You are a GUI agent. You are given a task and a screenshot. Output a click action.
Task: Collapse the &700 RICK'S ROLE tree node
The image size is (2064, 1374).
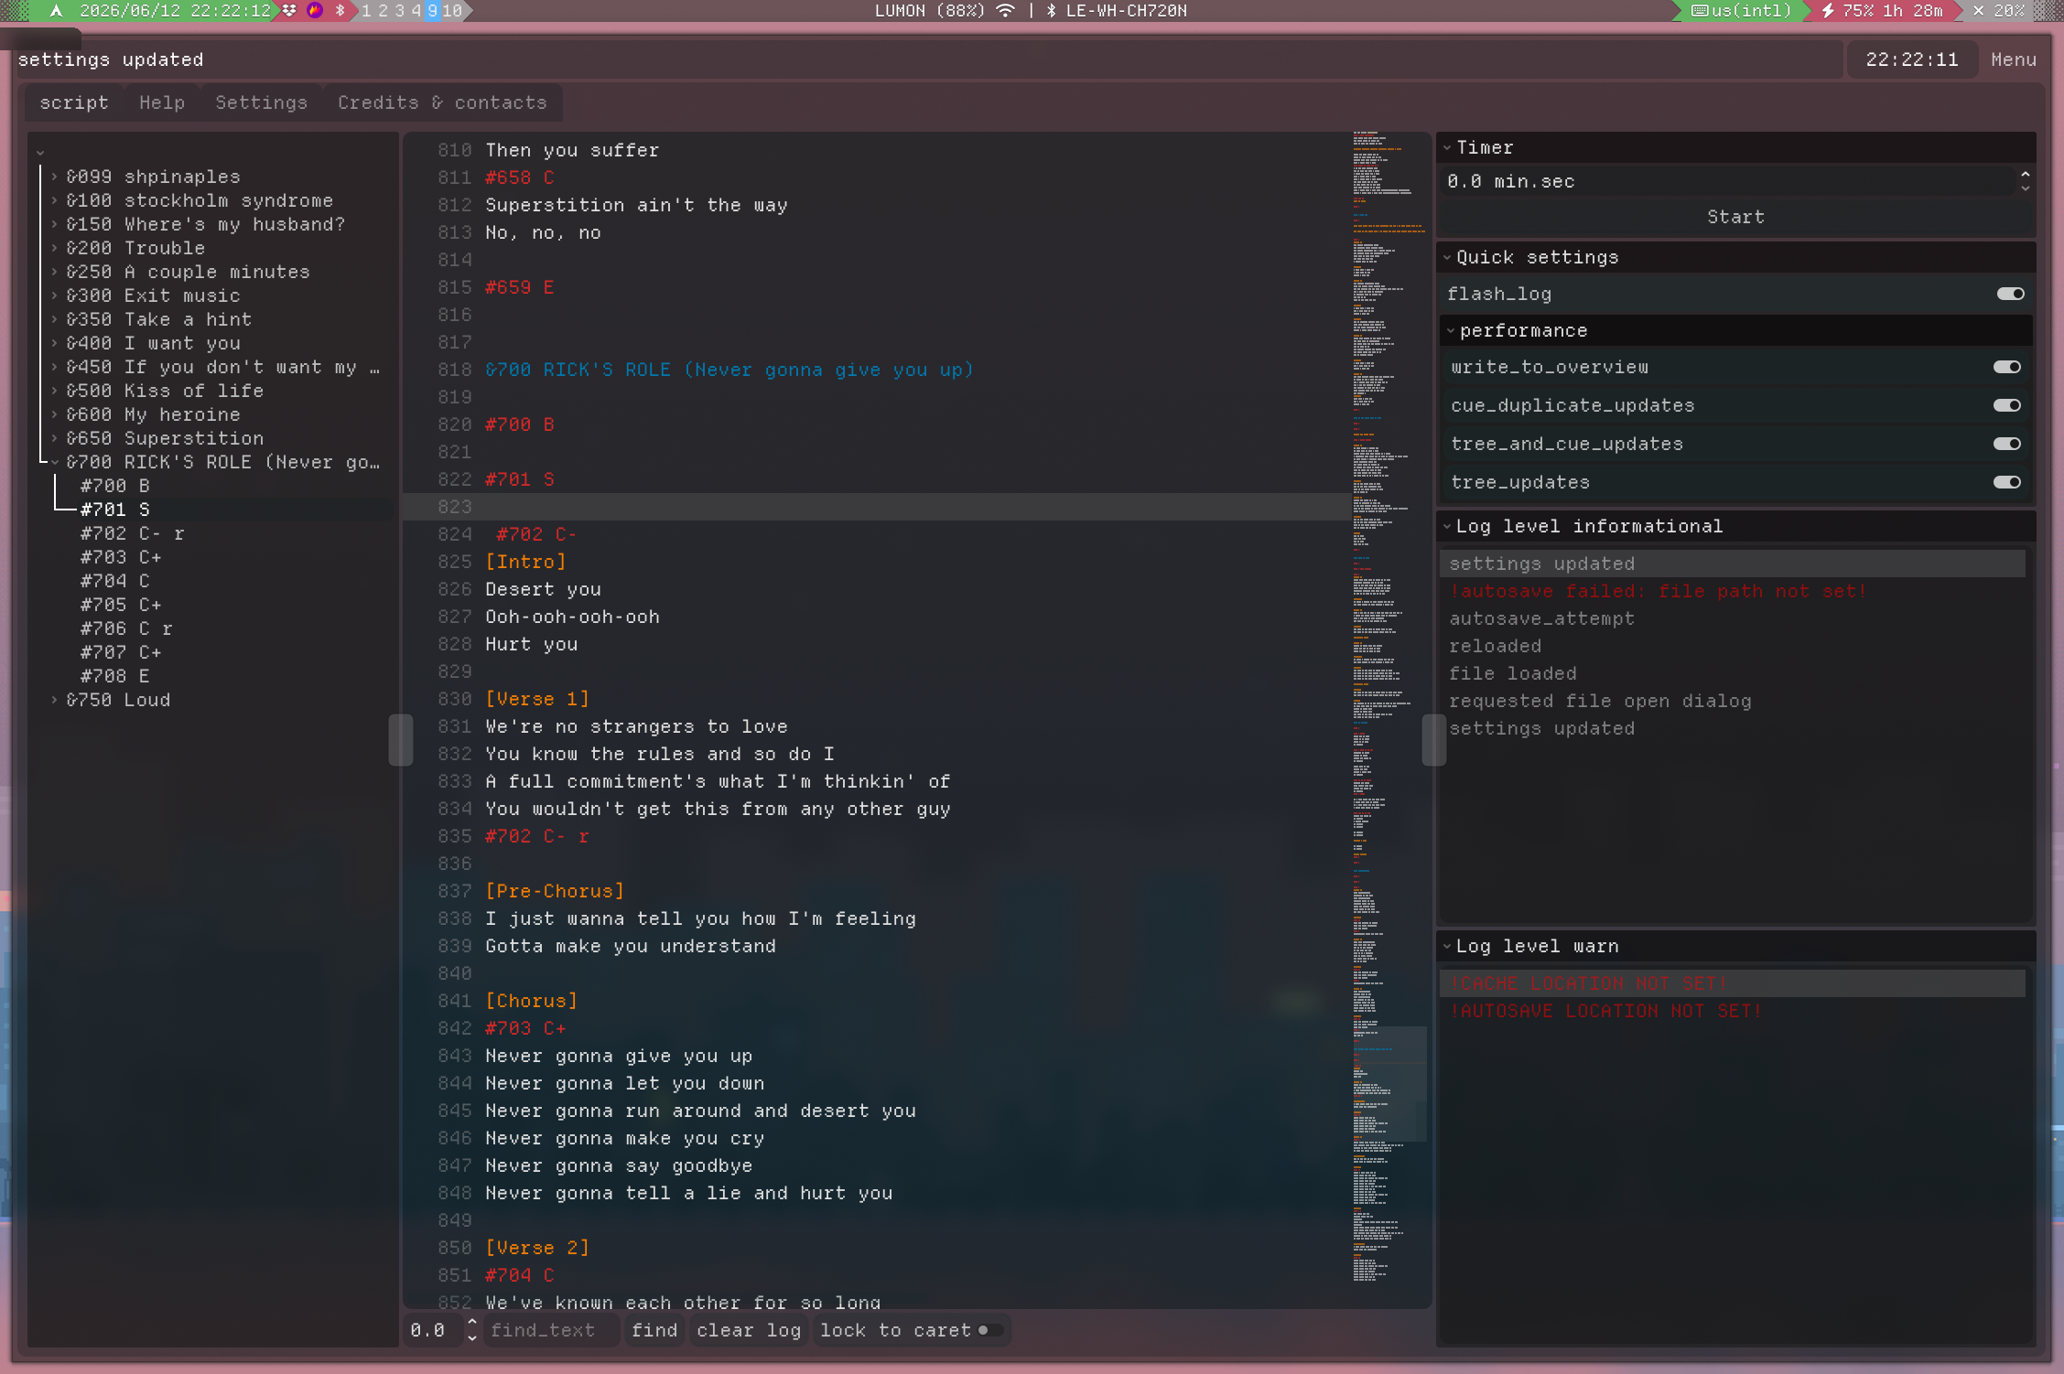tap(55, 462)
